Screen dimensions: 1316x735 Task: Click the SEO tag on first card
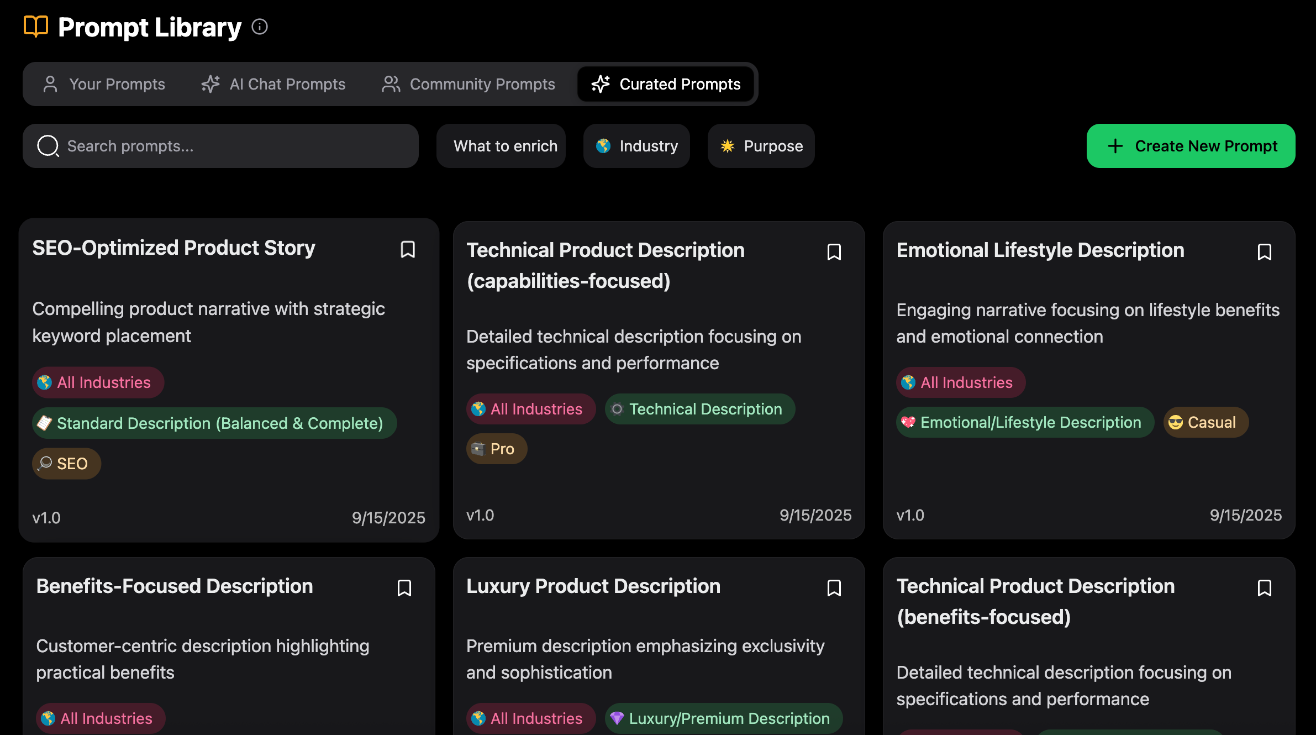pos(66,463)
